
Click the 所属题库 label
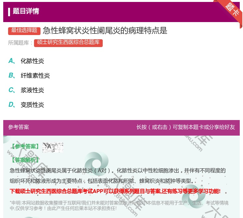(x=20, y=43)
